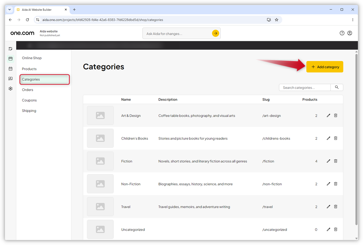Open the tab search dropdown
The image size is (363, 245).
click(x=10, y=10)
